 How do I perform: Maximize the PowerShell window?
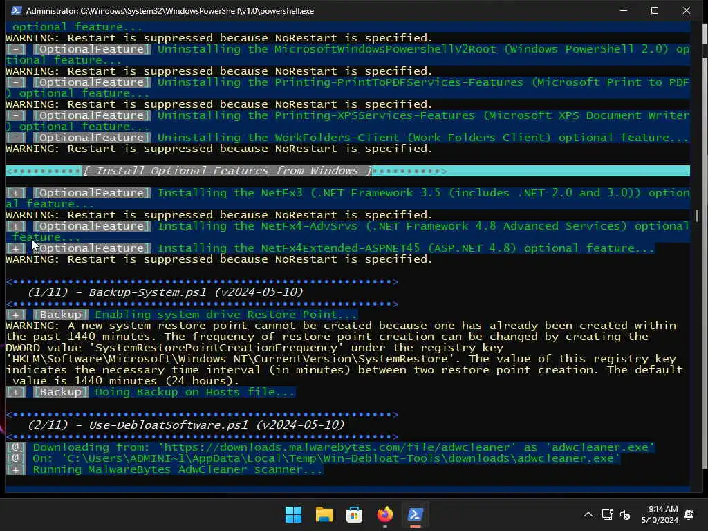point(655,10)
